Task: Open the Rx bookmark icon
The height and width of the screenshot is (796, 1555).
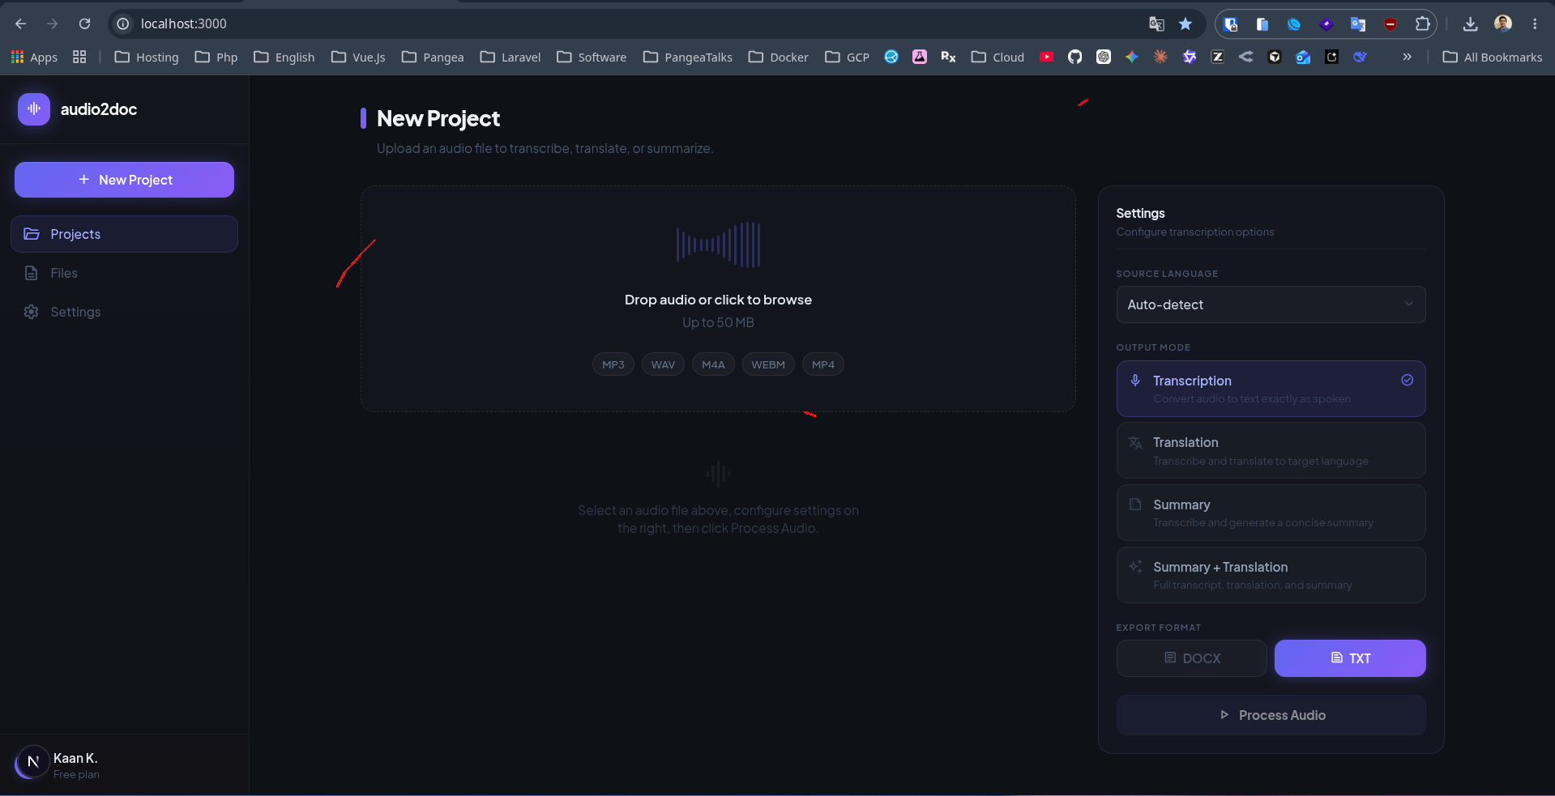Action: coord(948,57)
